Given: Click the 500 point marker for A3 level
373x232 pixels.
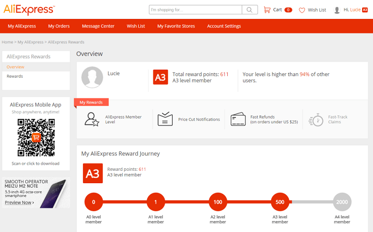Looking at the screenshot, I should (280, 202).
